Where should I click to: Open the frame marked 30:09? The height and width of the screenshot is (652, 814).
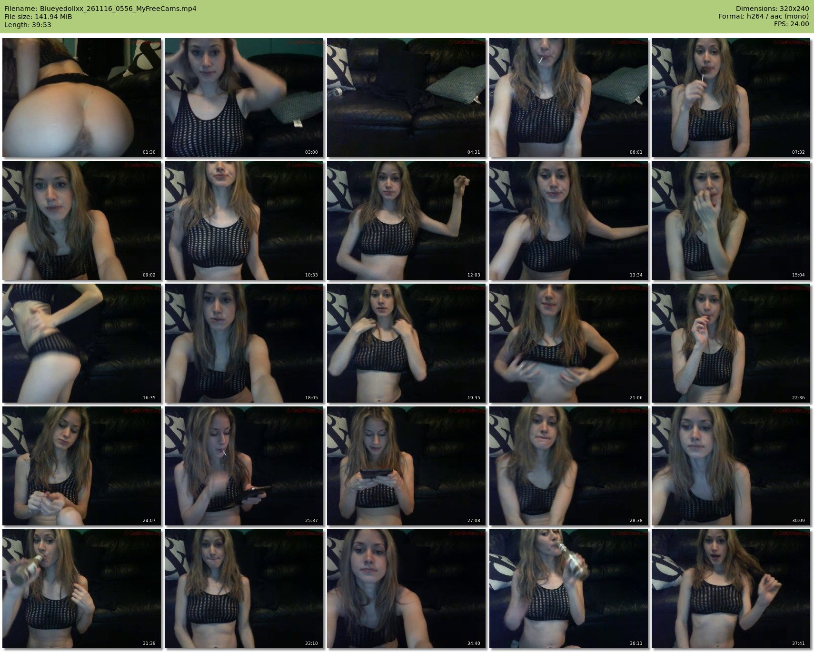pos(731,466)
